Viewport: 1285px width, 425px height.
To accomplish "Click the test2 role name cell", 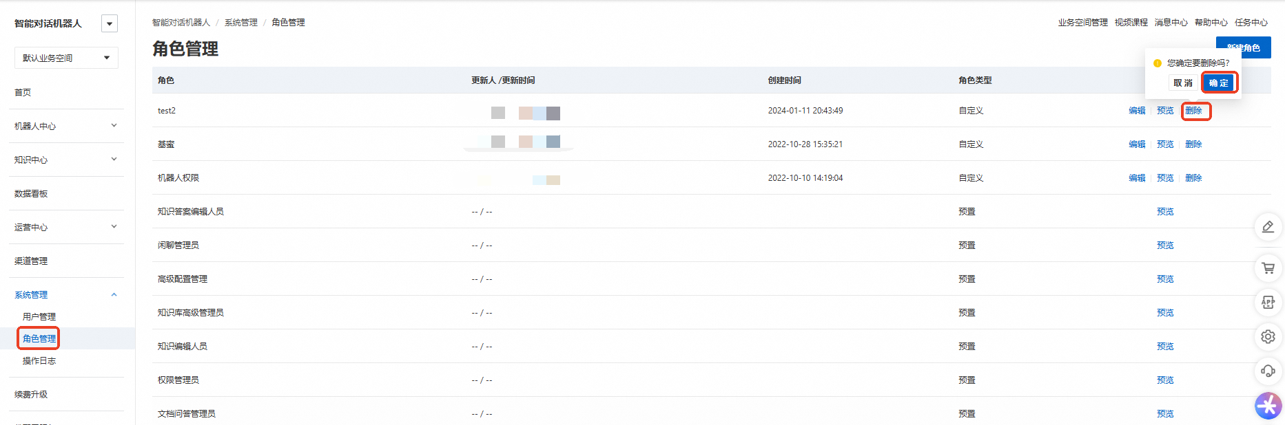I will click(x=167, y=111).
